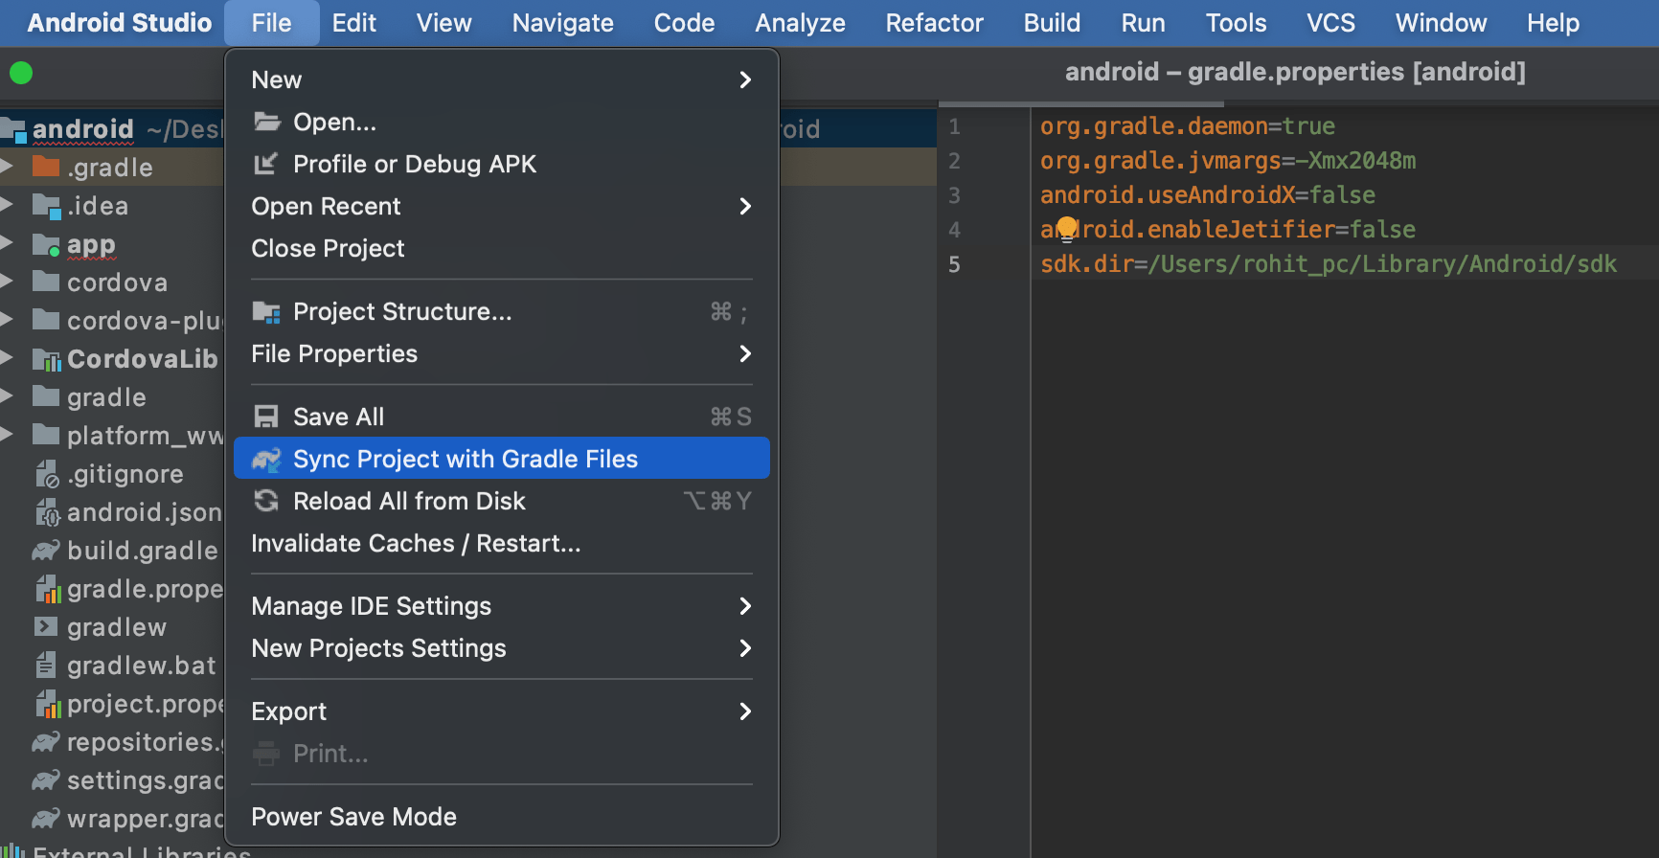The height and width of the screenshot is (858, 1659).
Task: Click the Save All floppy disk icon
Action: (265, 417)
